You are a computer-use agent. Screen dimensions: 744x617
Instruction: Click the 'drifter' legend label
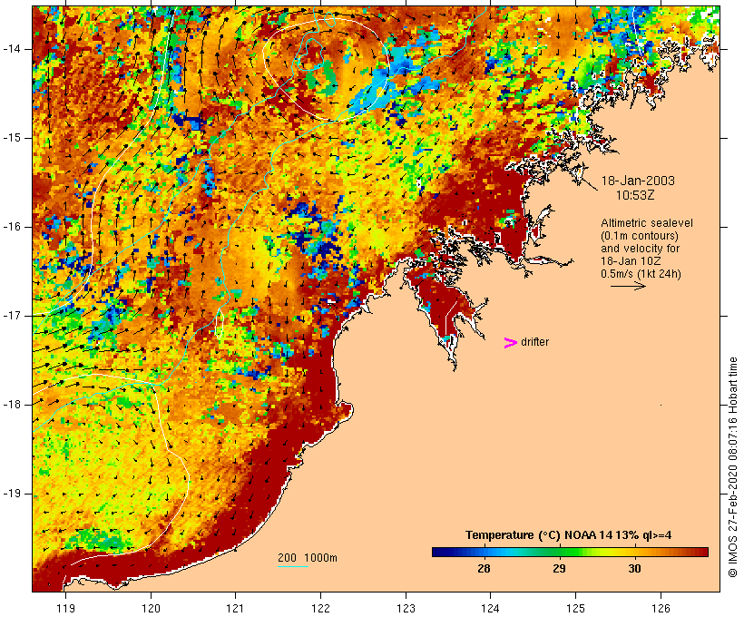[x=534, y=342]
